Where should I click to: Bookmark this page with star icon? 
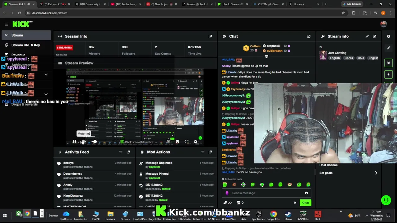click(x=343, y=13)
